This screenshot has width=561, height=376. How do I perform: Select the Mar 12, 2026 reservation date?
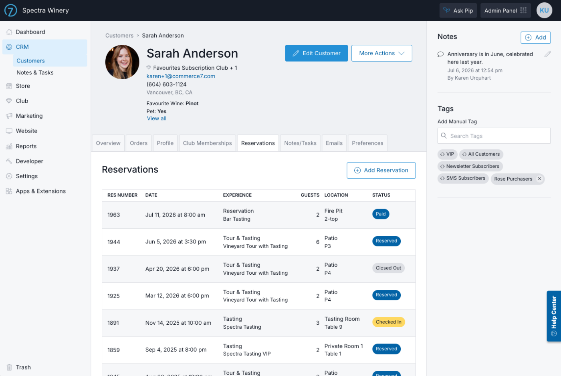[177, 296]
